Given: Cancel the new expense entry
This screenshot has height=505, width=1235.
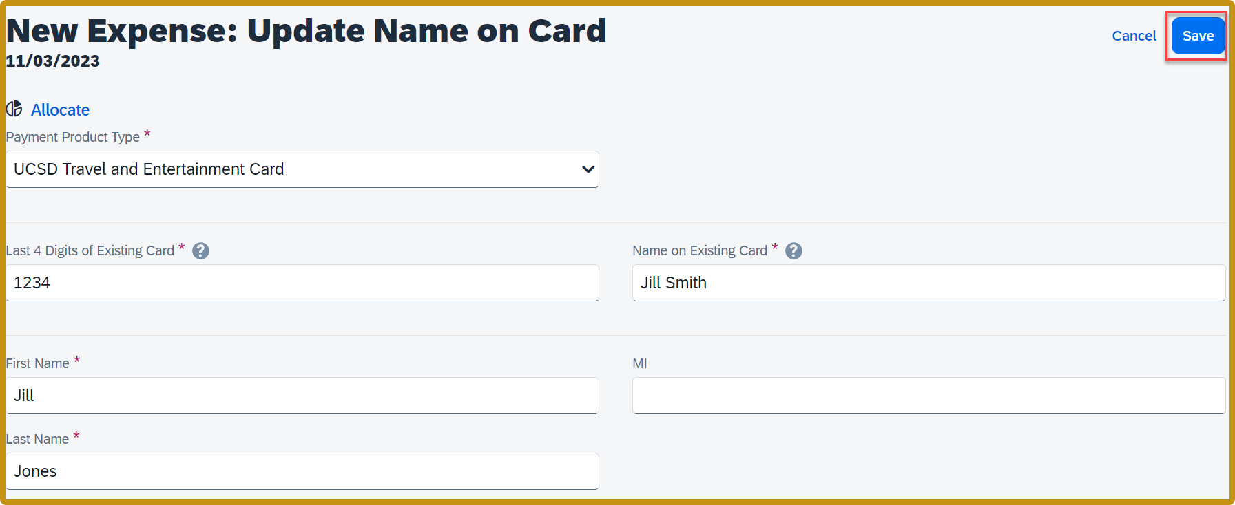Looking at the screenshot, I should pyautogui.click(x=1134, y=35).
